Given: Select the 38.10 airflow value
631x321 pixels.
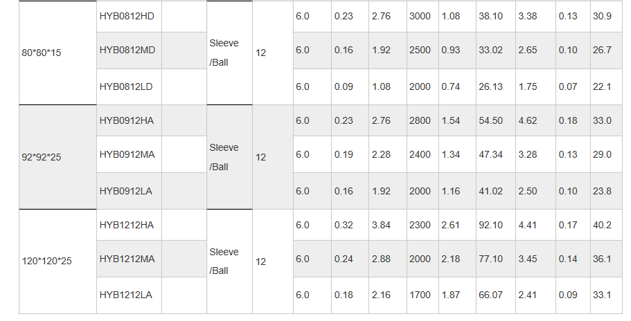Looking at the screenshot, I should tap(490, 16).
